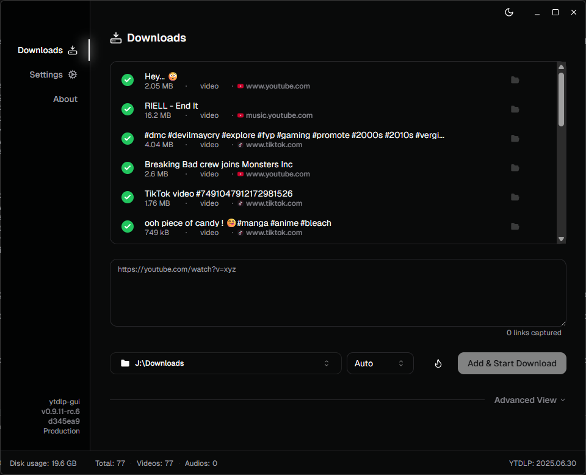Click green check for 'ooh piece of candy'
This screenshot has width=586, height=475.
(128, 227)
